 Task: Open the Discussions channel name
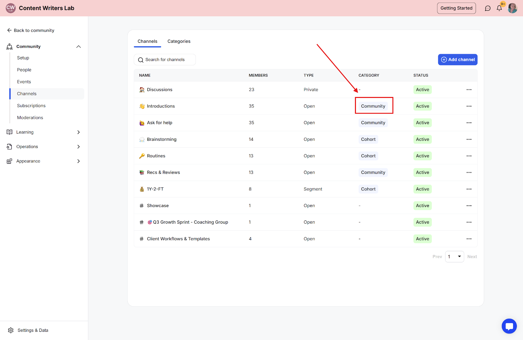[x=160, y=90]
